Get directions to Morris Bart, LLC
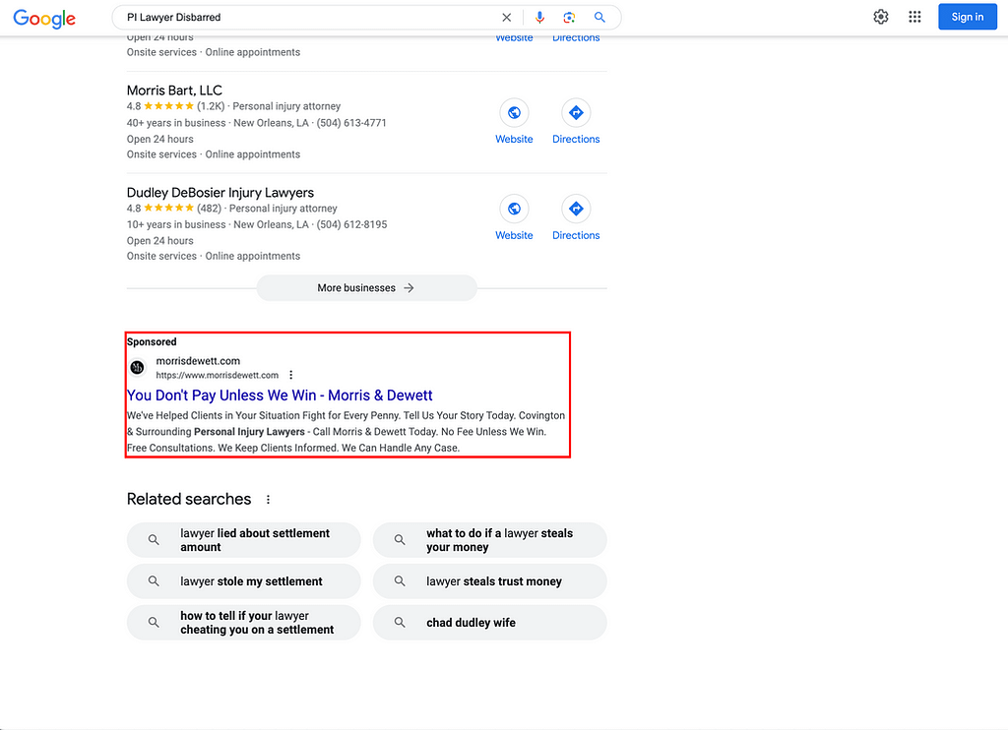The width and height of the screenshot is (1008, 730). click(x=576, y=113)
